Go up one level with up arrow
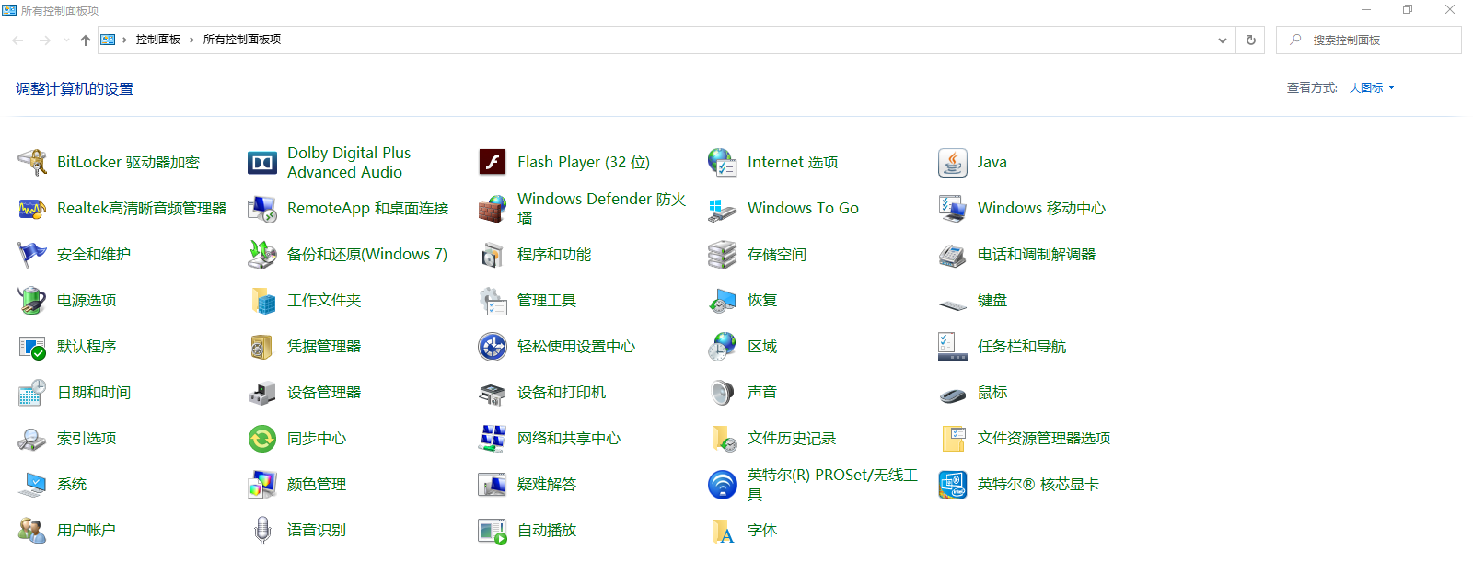 86,40
